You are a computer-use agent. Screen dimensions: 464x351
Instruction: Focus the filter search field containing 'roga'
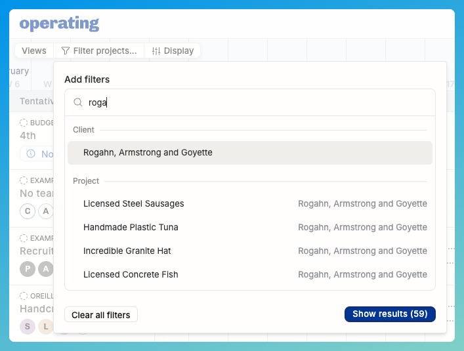(x=256, y=102)
